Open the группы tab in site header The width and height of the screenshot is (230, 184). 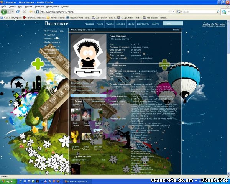[x=110, y=24]
